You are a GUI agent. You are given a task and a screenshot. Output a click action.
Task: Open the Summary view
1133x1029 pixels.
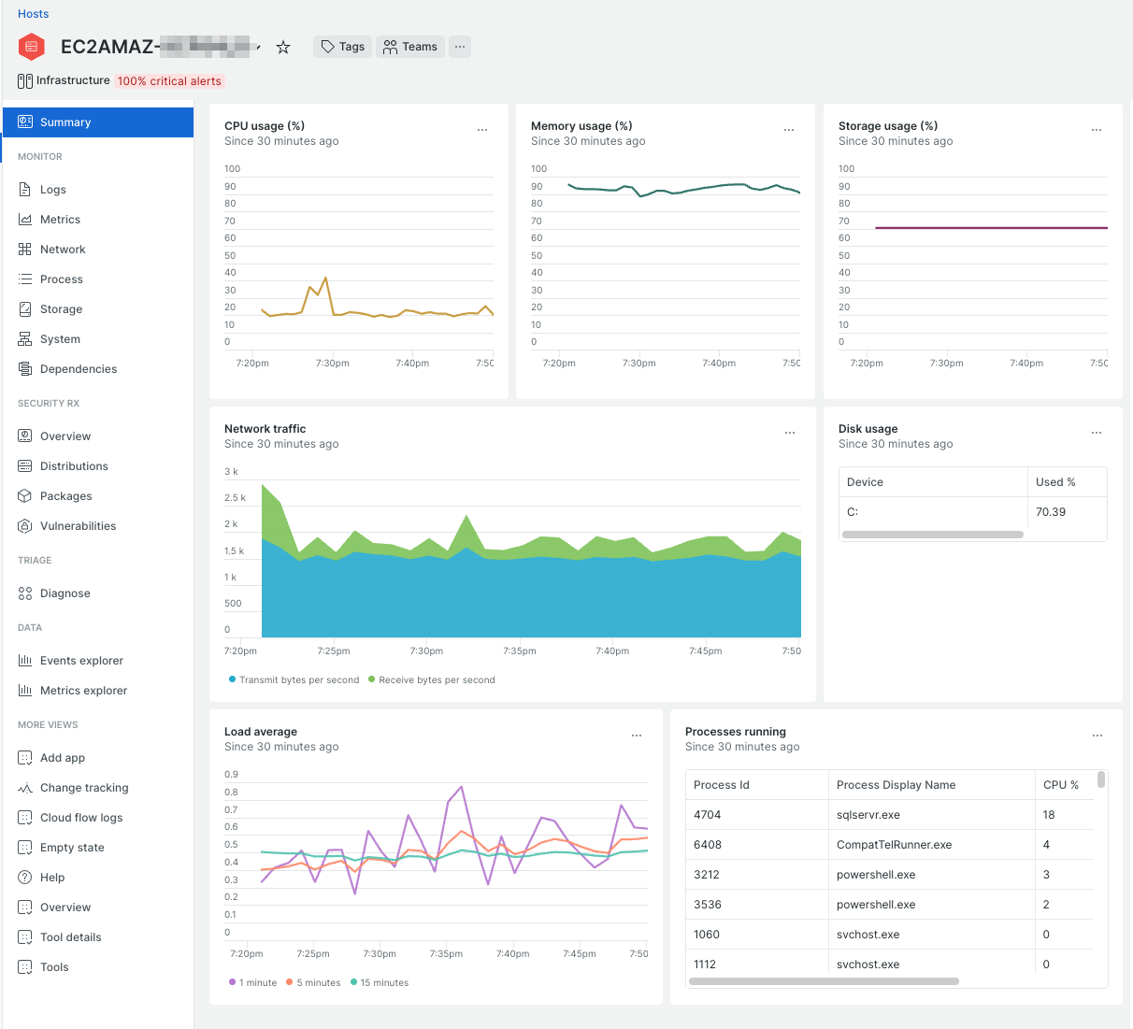98,122
